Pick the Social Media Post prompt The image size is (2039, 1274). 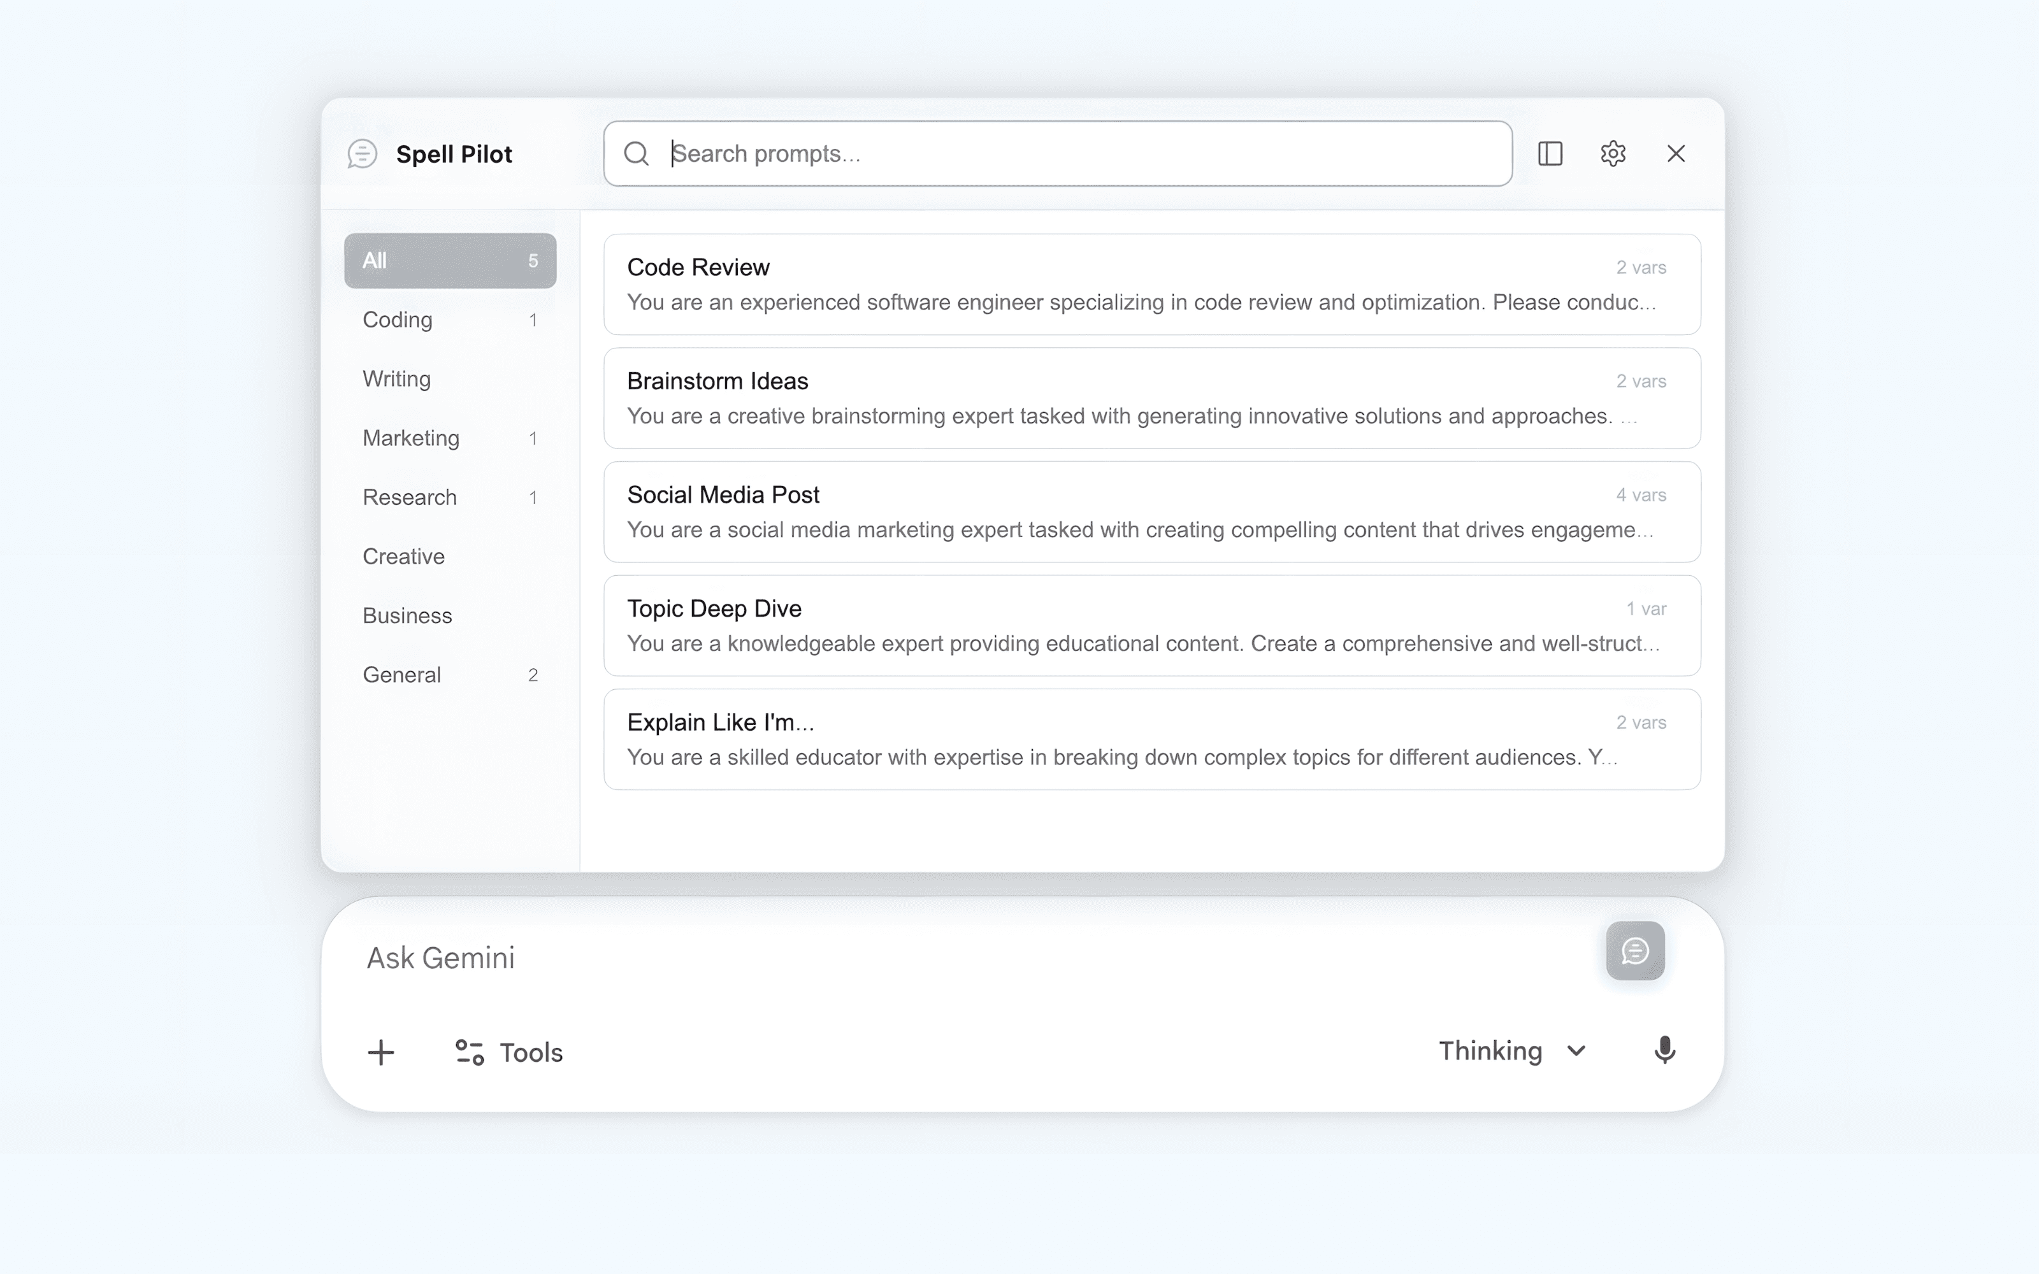pyautogui.click(x=1151, y=512)
